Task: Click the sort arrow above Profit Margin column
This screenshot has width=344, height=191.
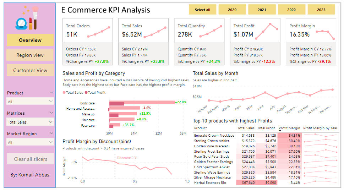Action: [x=280, y=131]
